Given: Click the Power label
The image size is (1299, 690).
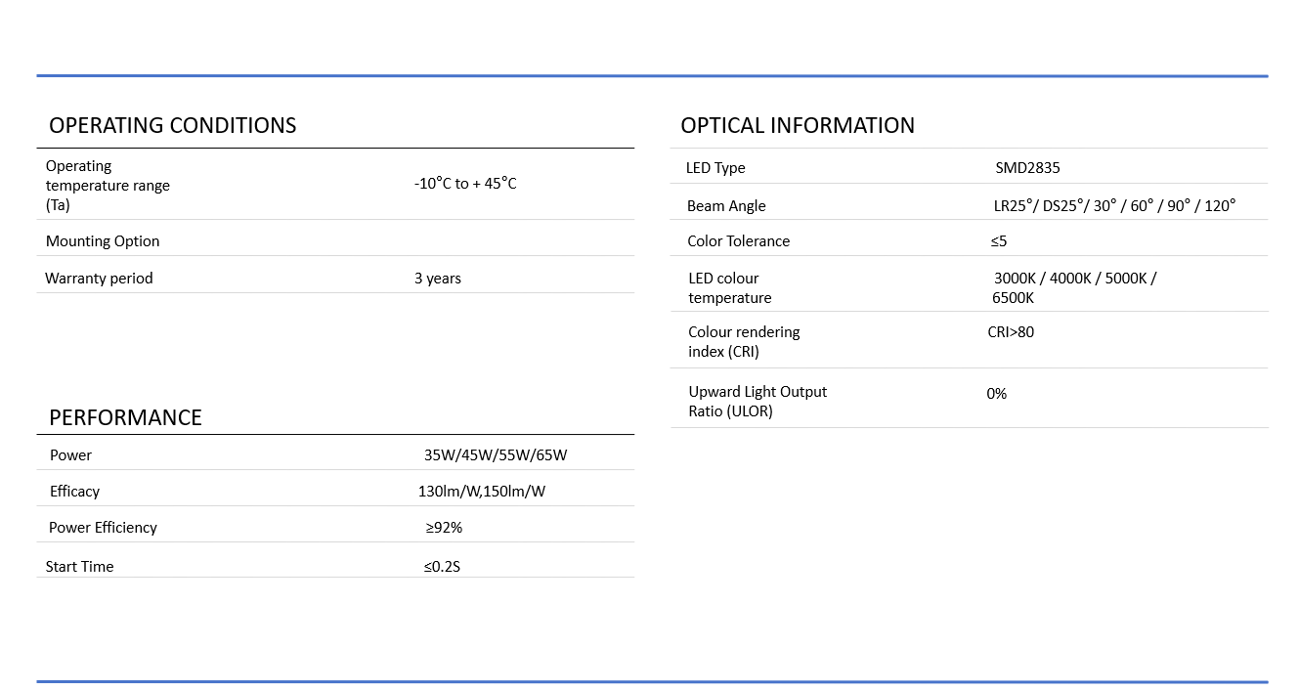Looking at the screenshot, I should (x=70, y=455).
